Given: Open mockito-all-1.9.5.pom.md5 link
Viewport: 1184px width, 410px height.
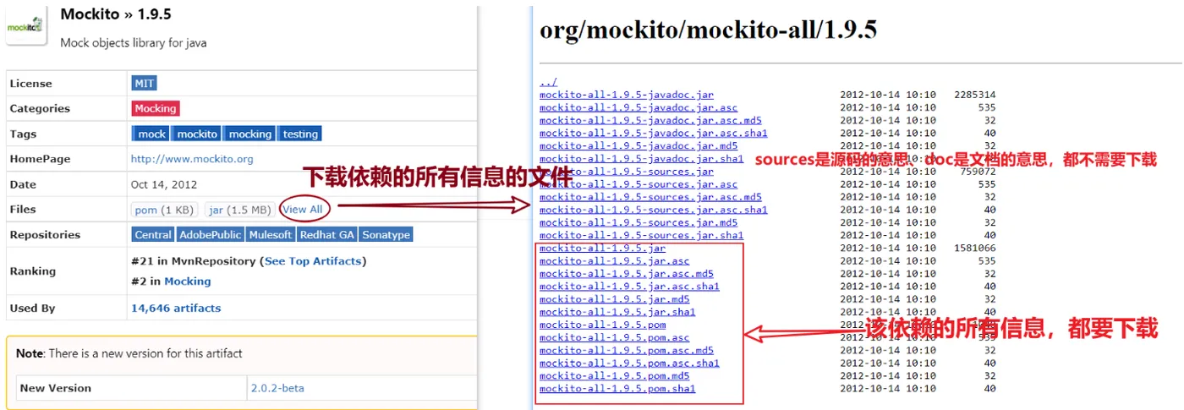Looking at the screenshot, I should tap(615, 376).
